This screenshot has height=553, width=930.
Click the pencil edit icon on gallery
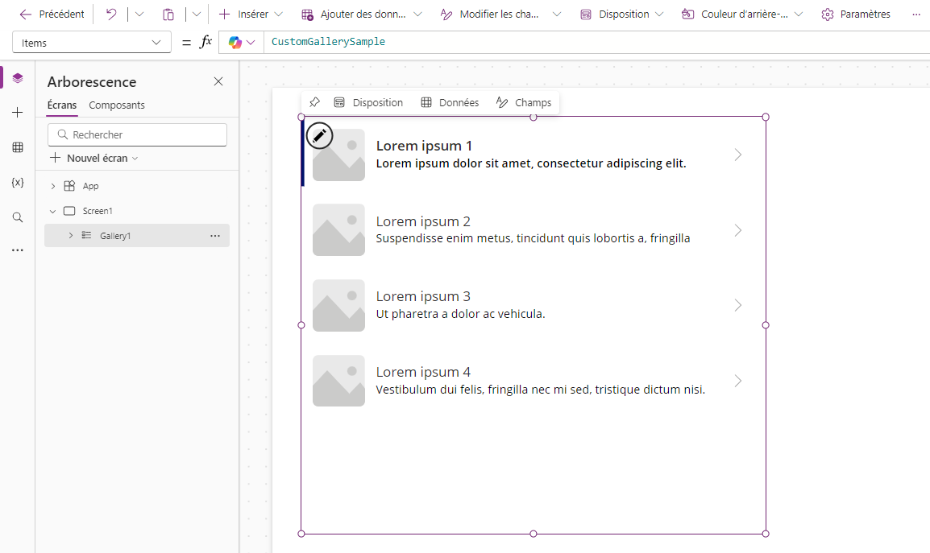[319, 136]
